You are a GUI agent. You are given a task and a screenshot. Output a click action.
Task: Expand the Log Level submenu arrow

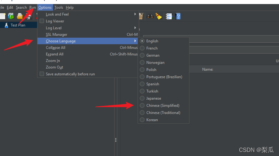pos(135,28)
